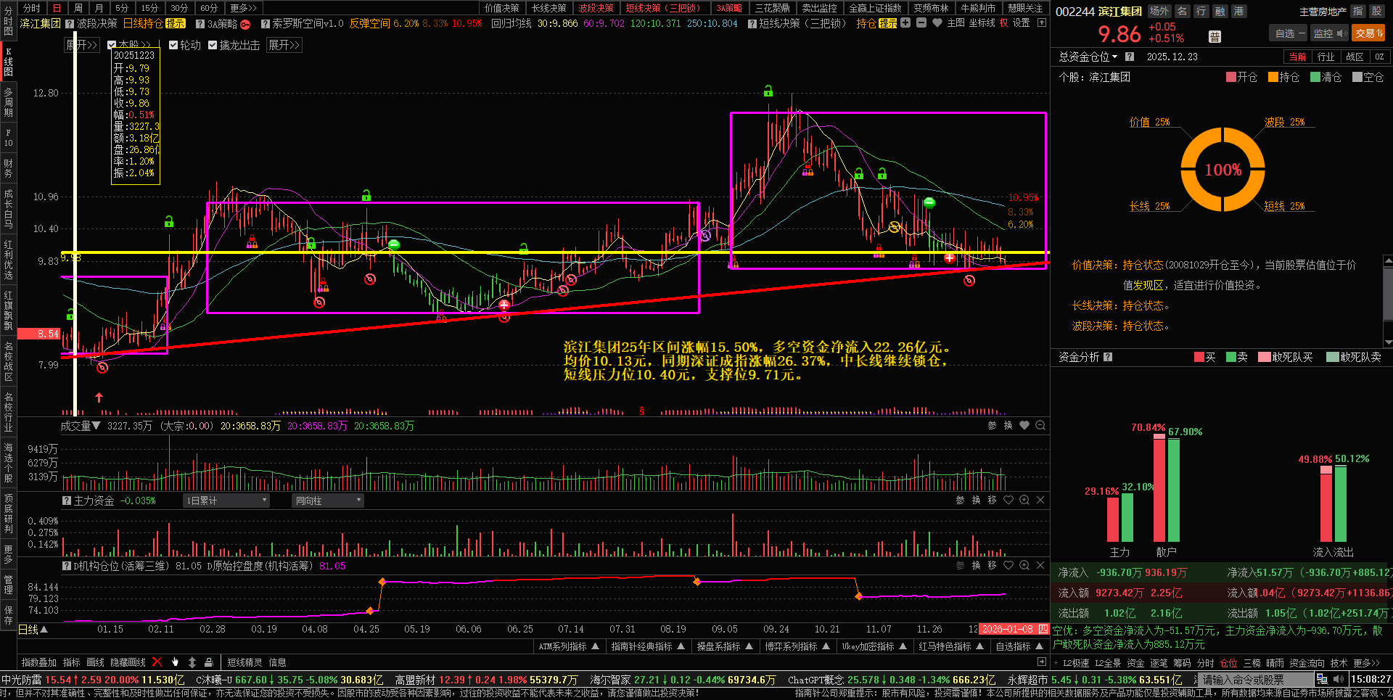Click zoom-out magnifier in 成交量 panel
The image size is (1393, 700).
click(1040, 425)
